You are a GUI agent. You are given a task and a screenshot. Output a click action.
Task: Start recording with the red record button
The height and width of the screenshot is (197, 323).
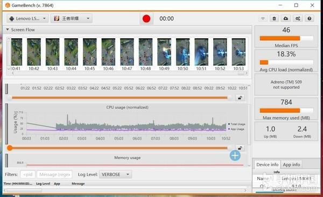[146, 18]
